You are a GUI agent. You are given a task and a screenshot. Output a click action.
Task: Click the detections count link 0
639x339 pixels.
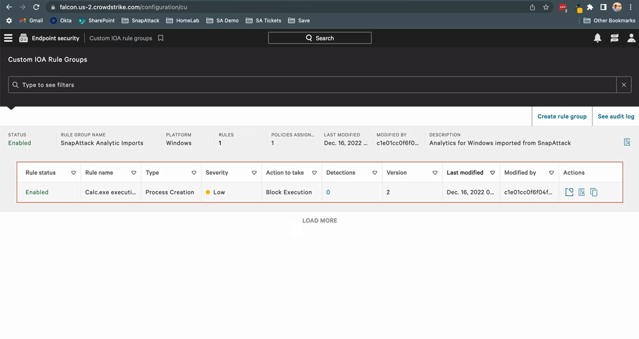coord(328,192)
